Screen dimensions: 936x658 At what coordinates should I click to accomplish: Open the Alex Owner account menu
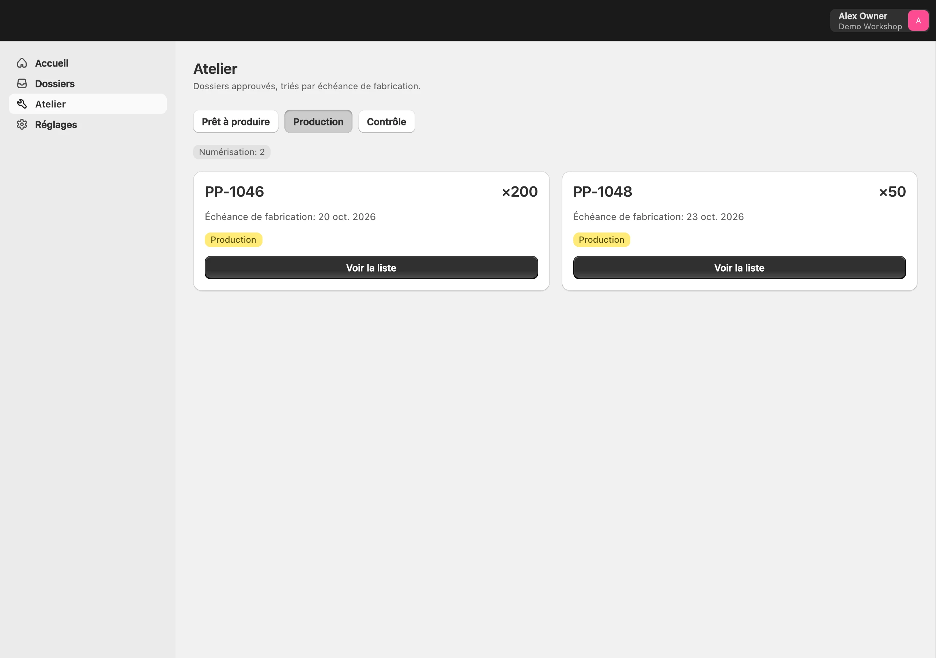tap(879, 20)
